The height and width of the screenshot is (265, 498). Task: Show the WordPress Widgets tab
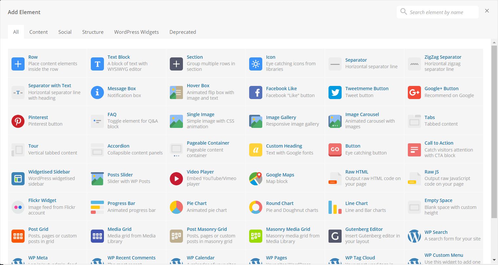pyautogui.click(x=136, y=32)
